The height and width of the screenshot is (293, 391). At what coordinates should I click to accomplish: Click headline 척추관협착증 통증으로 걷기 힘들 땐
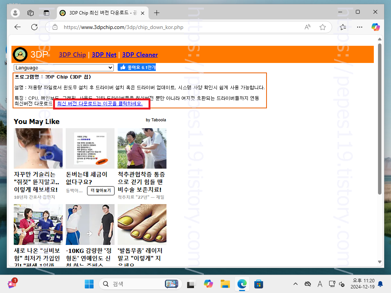tap(141, 182)
